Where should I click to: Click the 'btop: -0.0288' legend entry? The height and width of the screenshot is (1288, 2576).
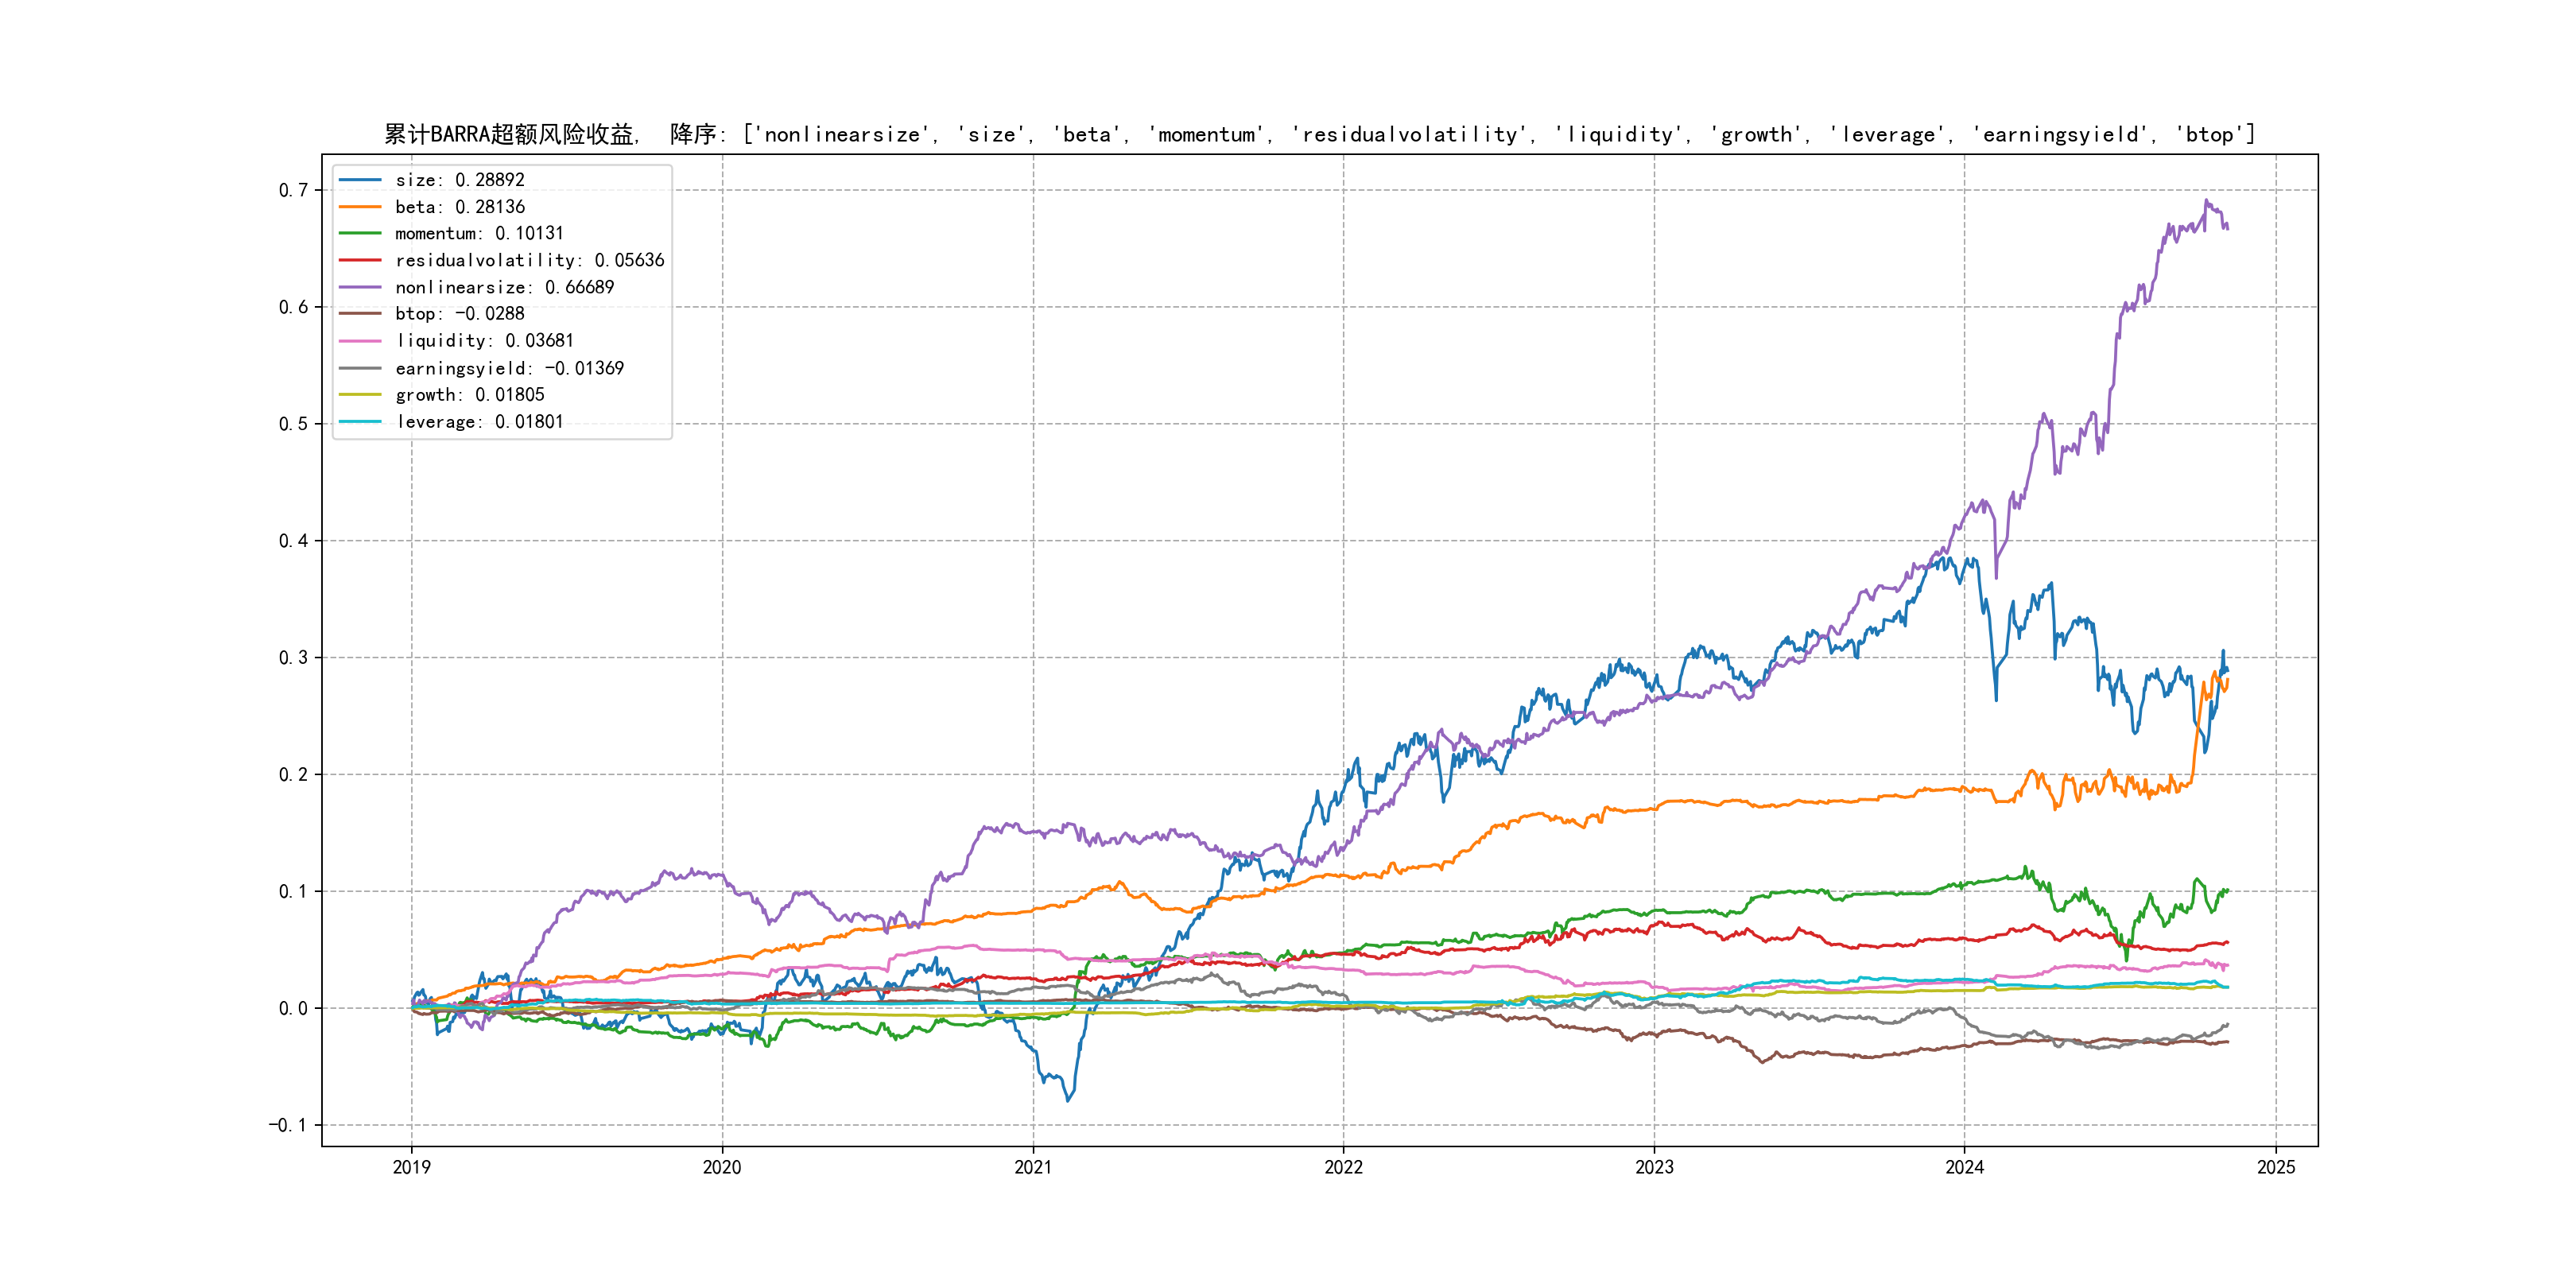click(459, 314)
